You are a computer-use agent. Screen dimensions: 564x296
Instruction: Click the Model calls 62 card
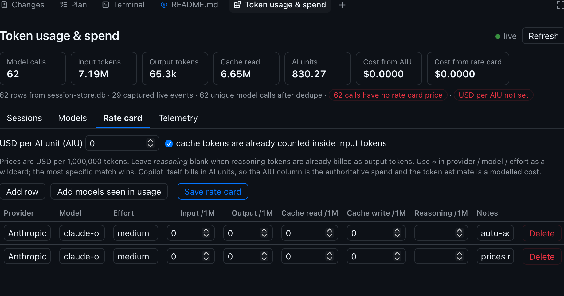pos(33,68)
